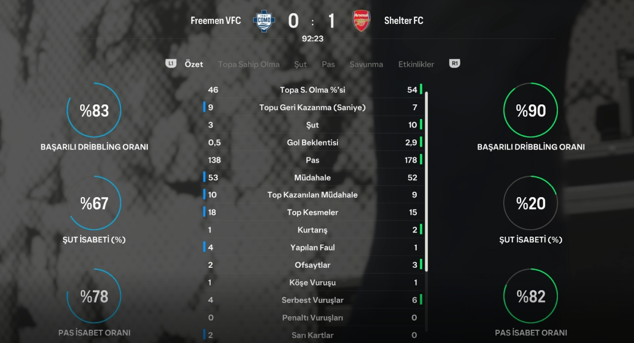
Task: Click the left %67 shot accuracy ring
Action: [94, 203]
